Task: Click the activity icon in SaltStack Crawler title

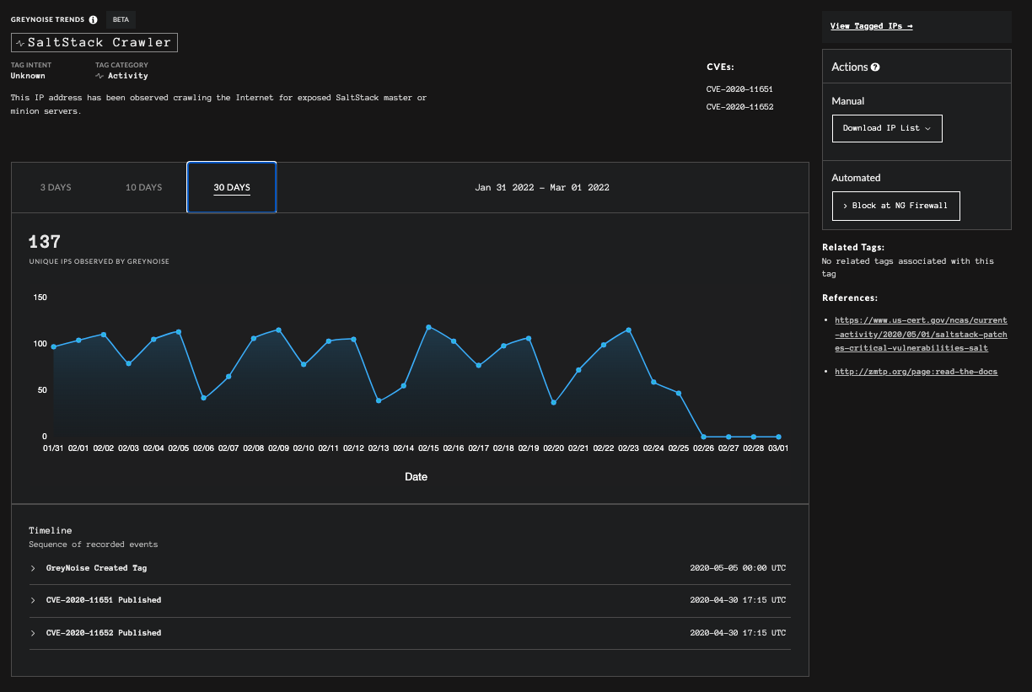Action: tap(20, 42)
